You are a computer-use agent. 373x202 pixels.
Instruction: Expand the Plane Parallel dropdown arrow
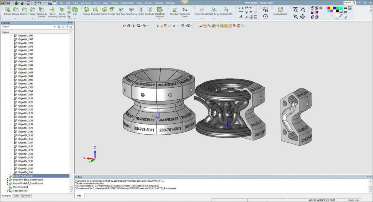click(x=202, y=19)
